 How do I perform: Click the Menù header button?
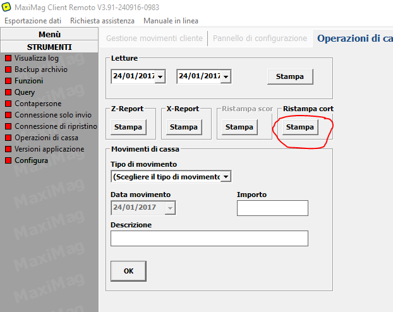coord(49,34)
